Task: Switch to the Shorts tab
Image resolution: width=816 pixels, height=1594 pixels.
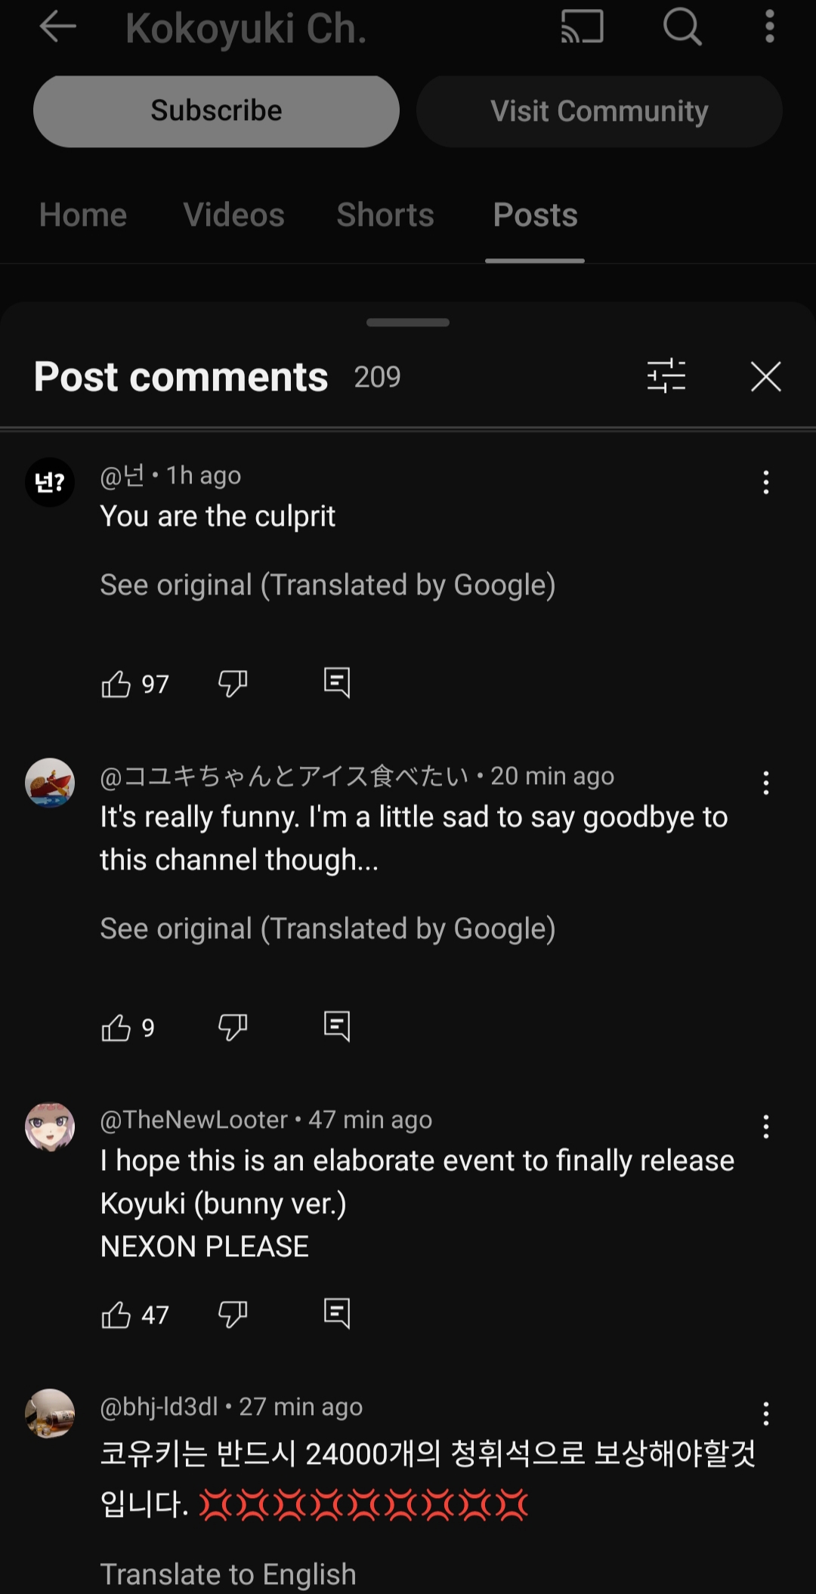Action: pyautogui.click(x=385, y=215)
